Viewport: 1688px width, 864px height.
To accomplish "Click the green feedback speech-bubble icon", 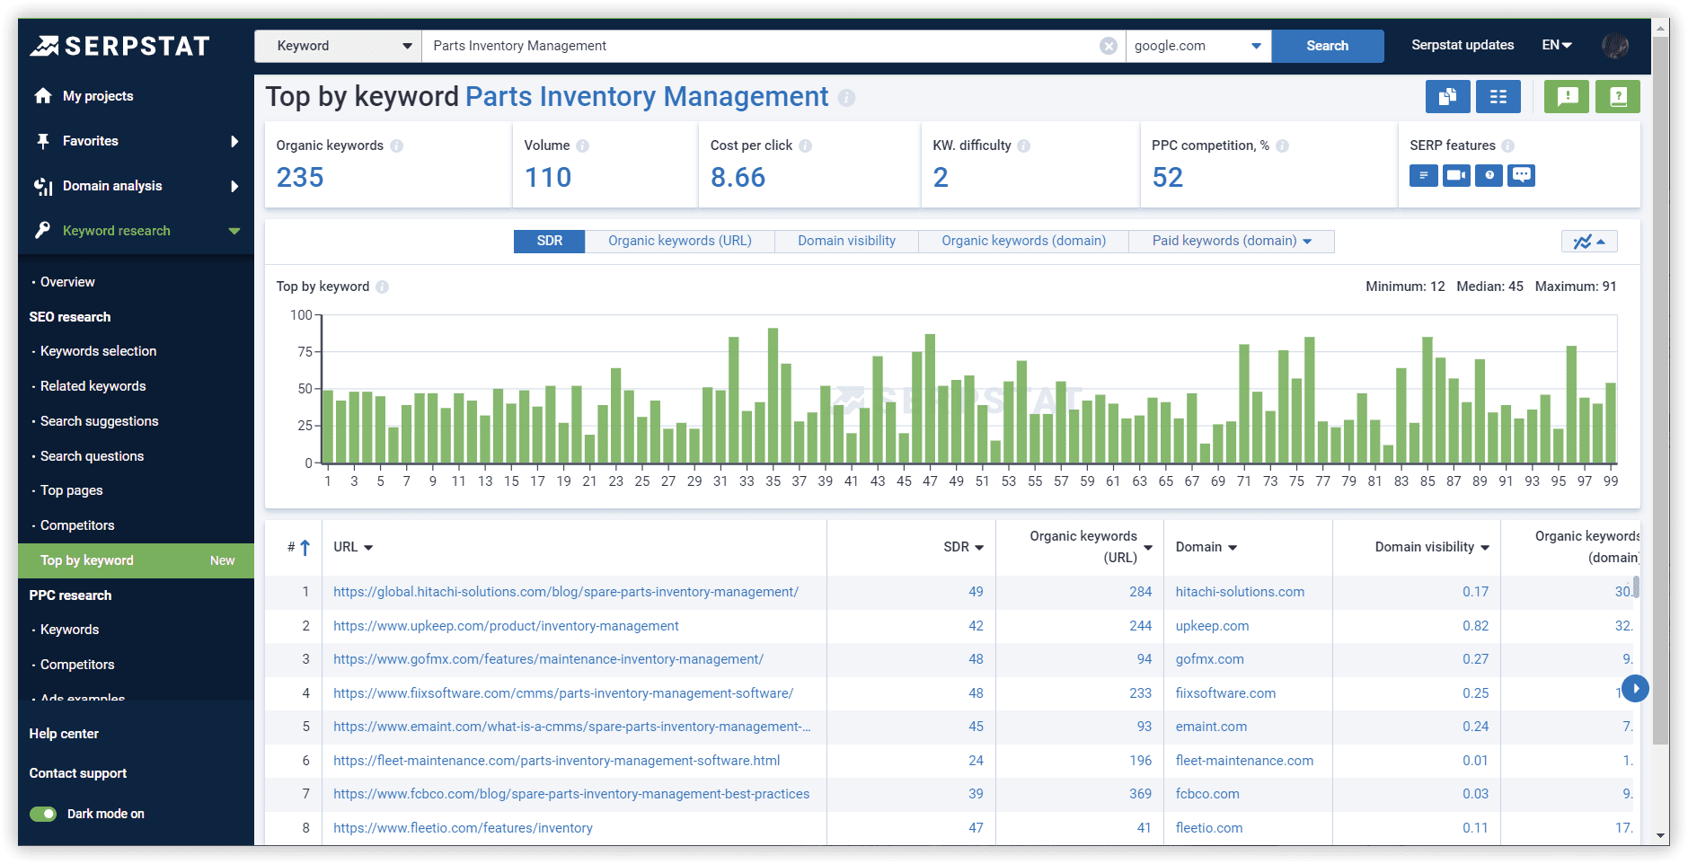I will (x=1567, y=97).
